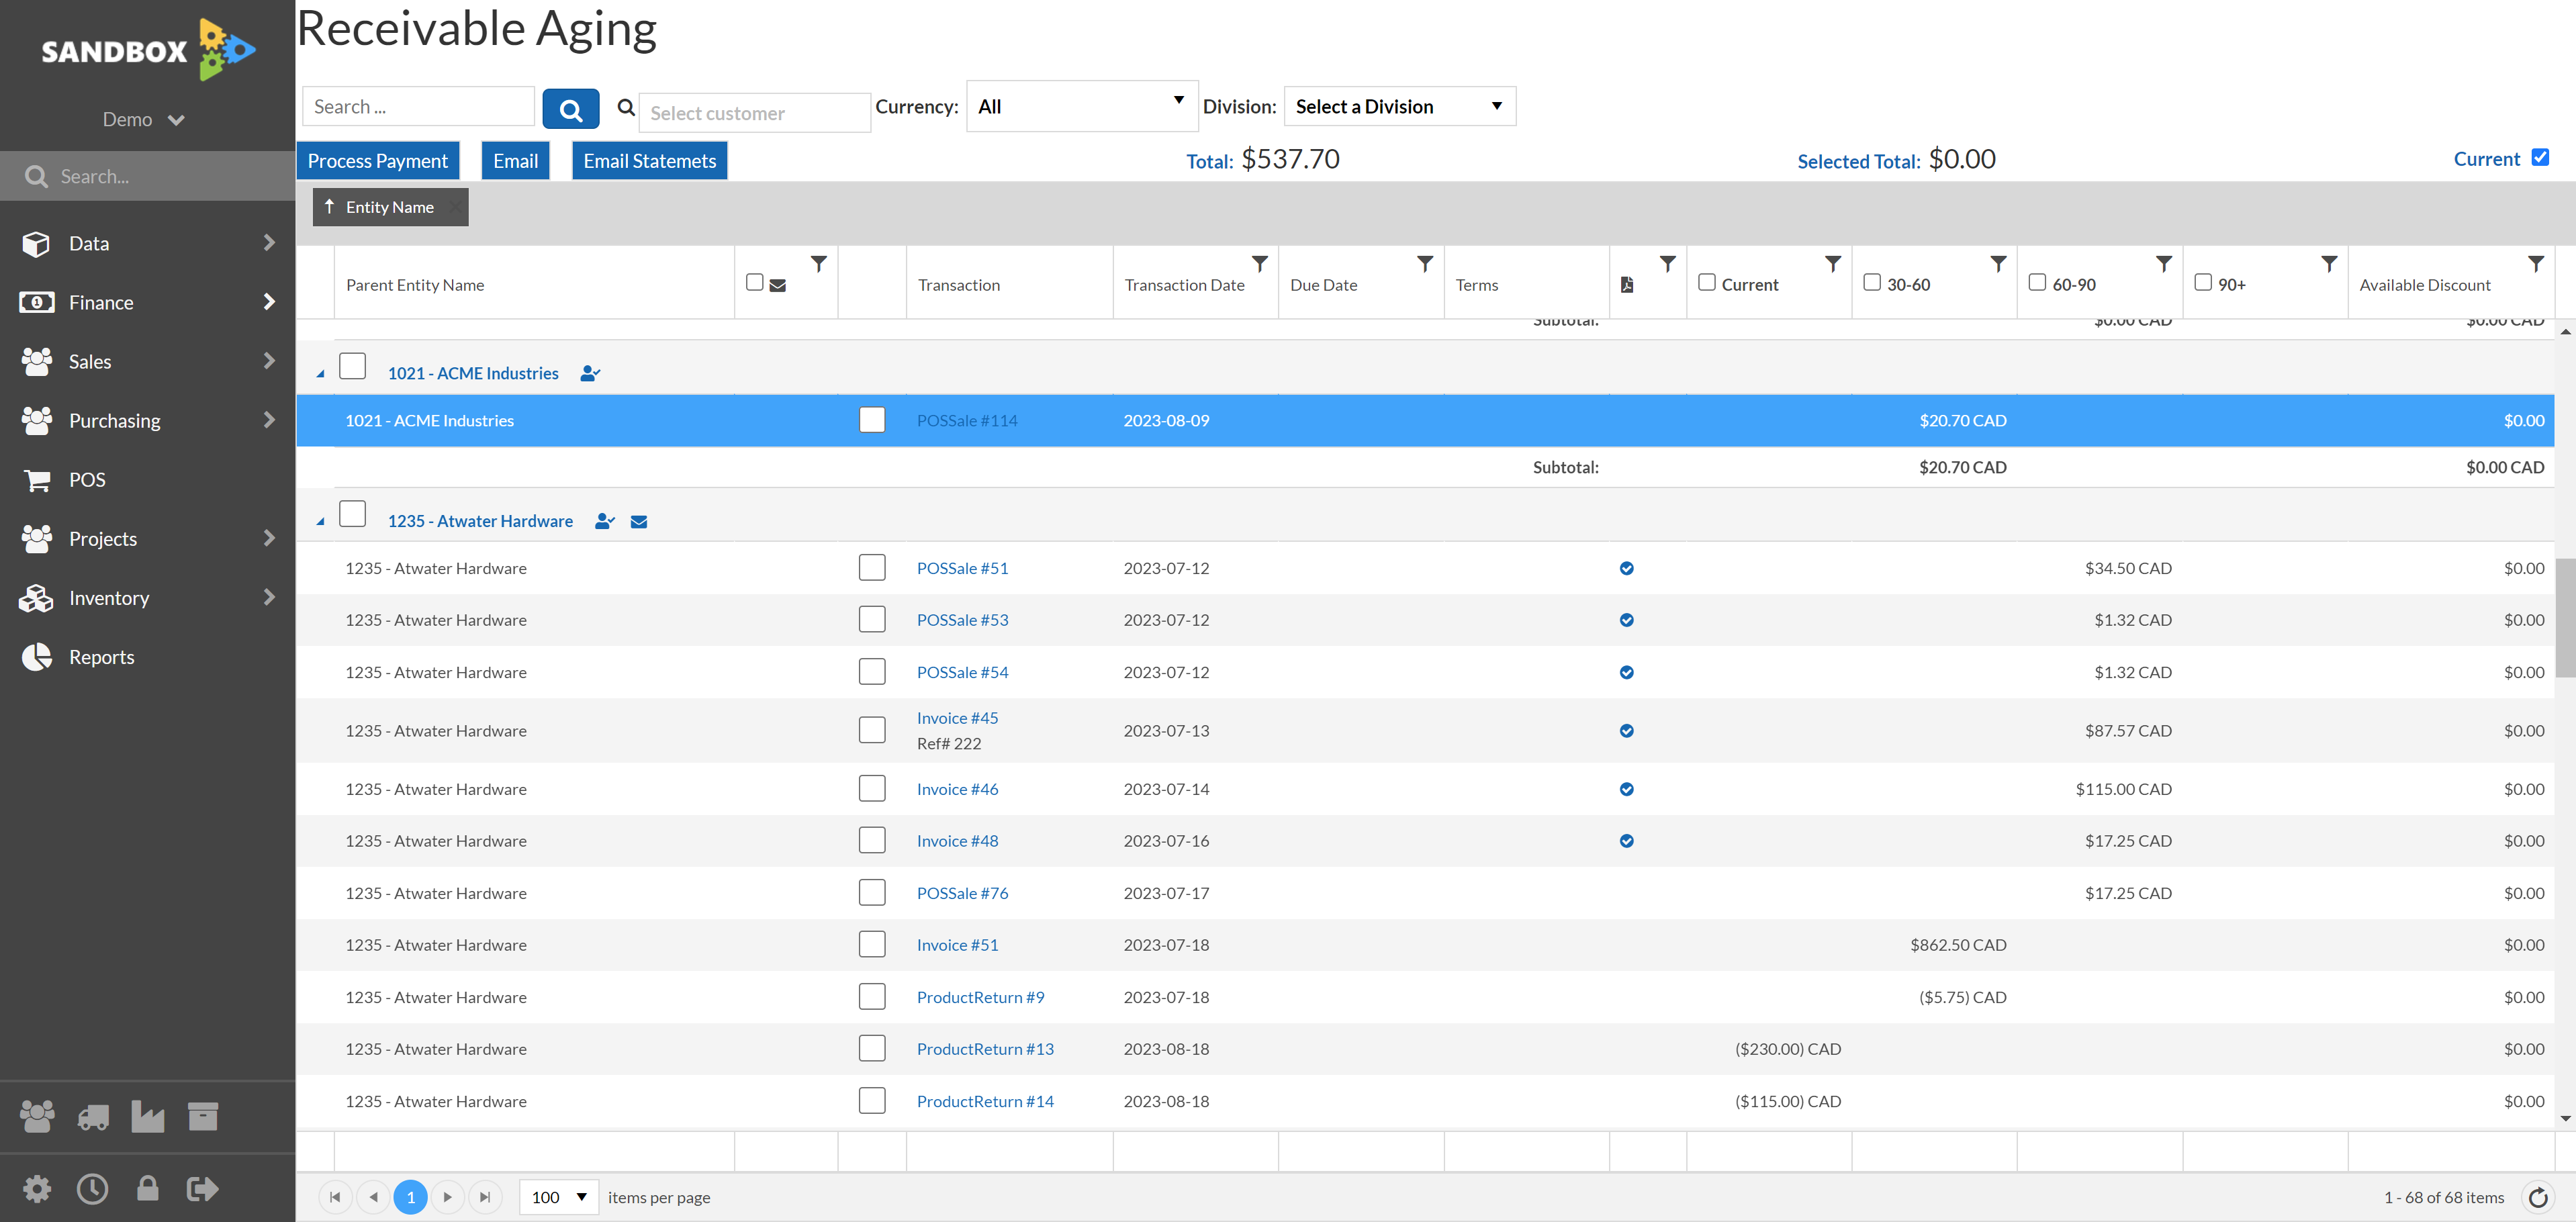Go to next page in pager
This screenshot has height=1222, width=2576.
point(447,1197)
